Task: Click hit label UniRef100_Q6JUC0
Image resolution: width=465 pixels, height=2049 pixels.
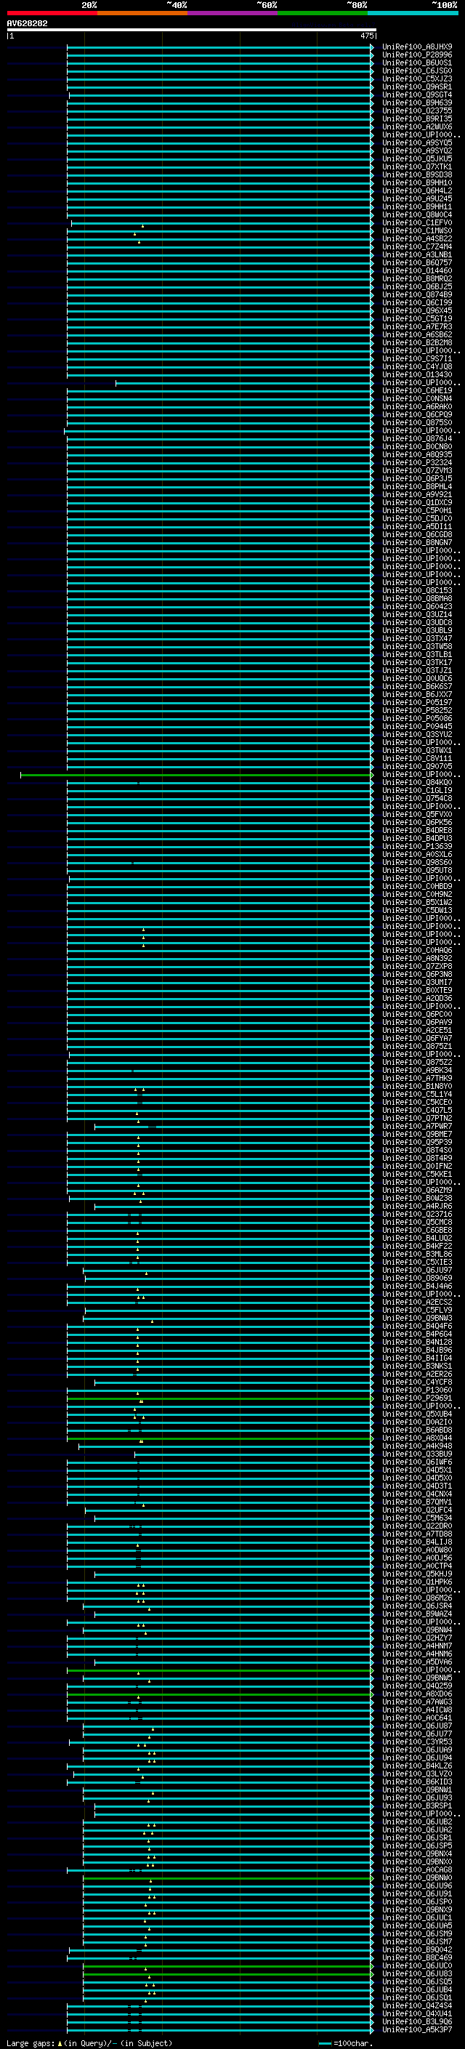Action: coord(417,1965)
